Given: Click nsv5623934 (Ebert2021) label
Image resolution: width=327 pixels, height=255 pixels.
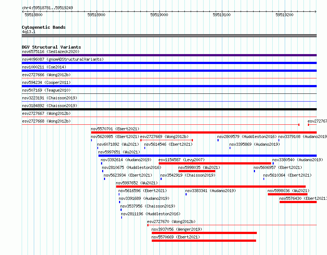Looking at the screenshot, I should (128, 175).
